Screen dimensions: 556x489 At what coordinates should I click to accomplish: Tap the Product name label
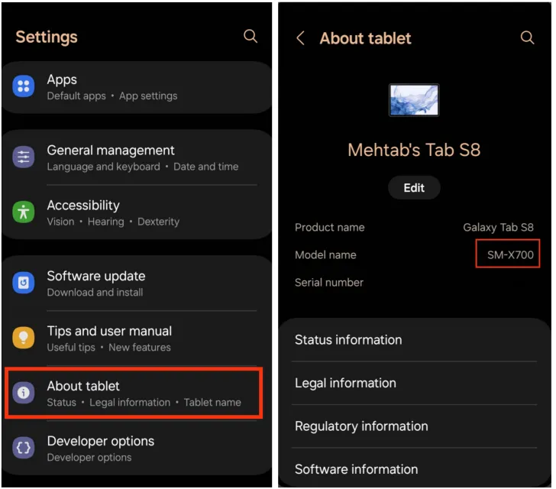tap(330, 228)
